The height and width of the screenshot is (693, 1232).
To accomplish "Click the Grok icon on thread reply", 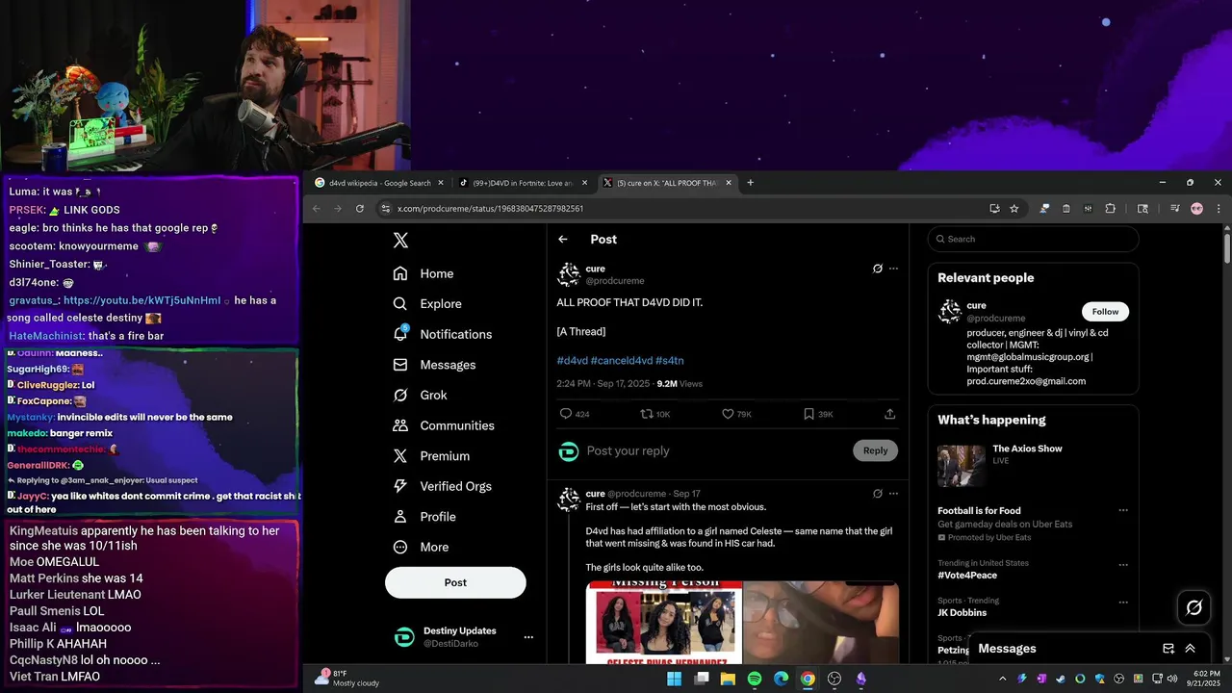I will click(877, 494).
